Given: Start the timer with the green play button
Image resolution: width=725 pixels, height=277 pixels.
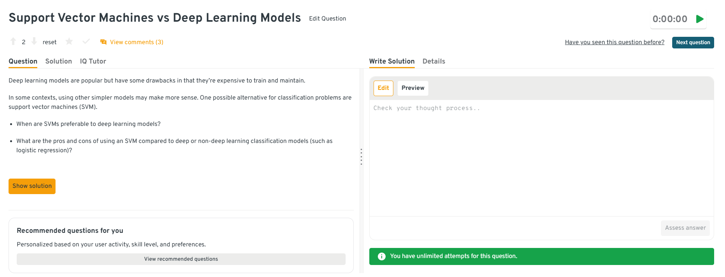Looking at the screenshot, I should coord(700,19).
